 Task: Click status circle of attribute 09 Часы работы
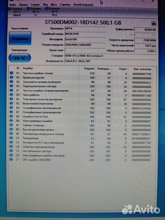(x=11, y=95)
